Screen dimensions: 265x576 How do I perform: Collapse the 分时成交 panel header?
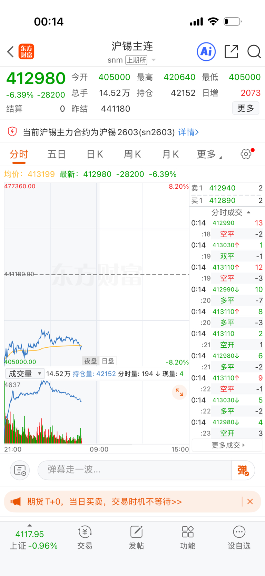point(230,212)
